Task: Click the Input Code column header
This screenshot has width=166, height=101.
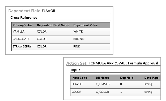Action: click(x=79, y=78)
